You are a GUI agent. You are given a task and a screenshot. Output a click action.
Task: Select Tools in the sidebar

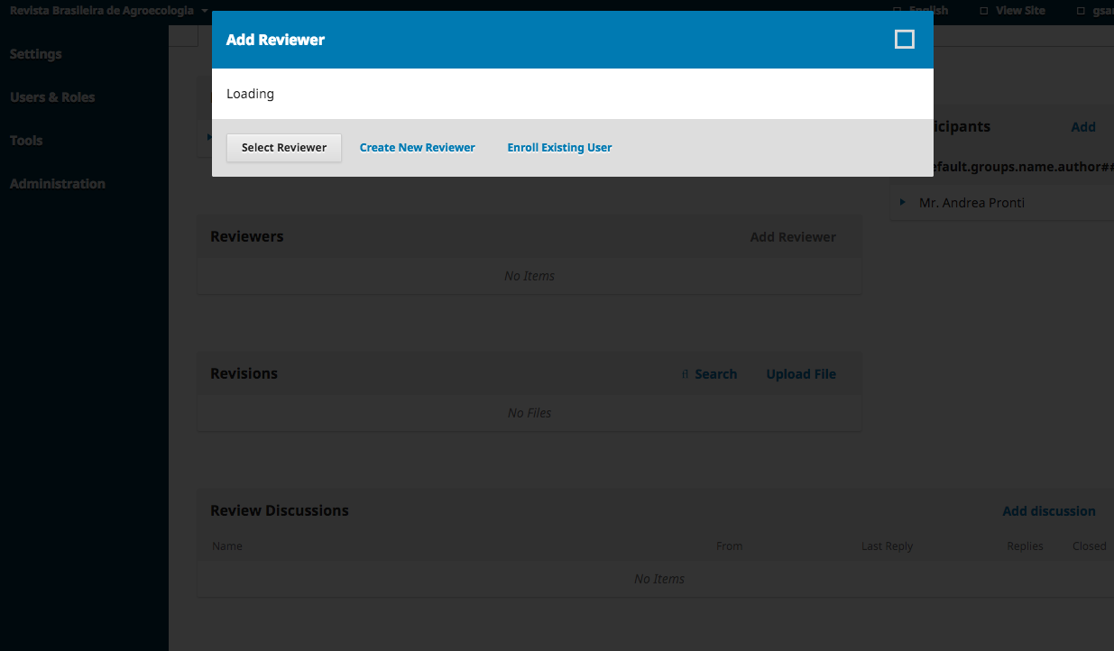pyautogui.click(x=26, y=141)
